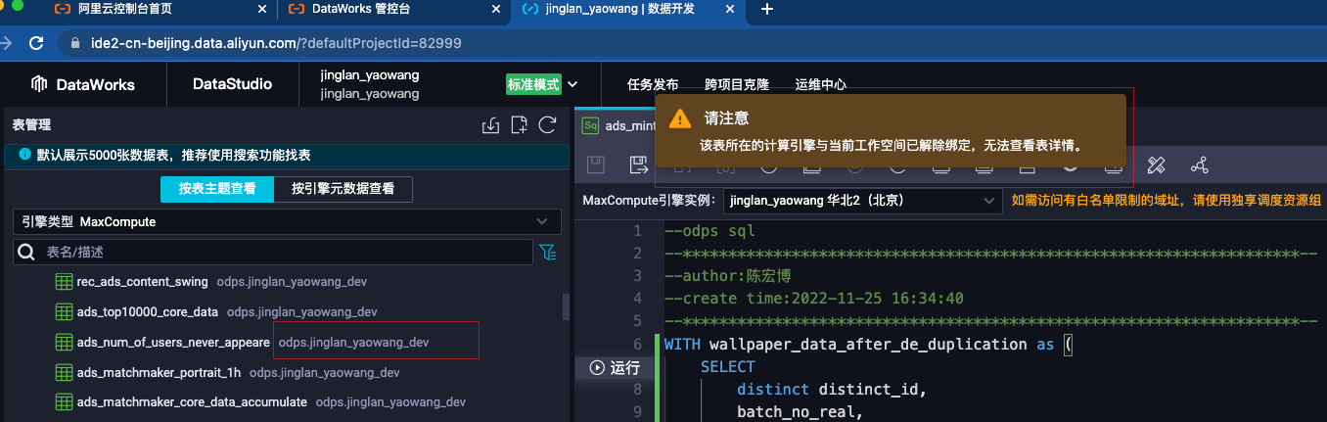Open the 运维中心 menu item
This screenshot has height=422, width=1327.
[x=821, y=84]
